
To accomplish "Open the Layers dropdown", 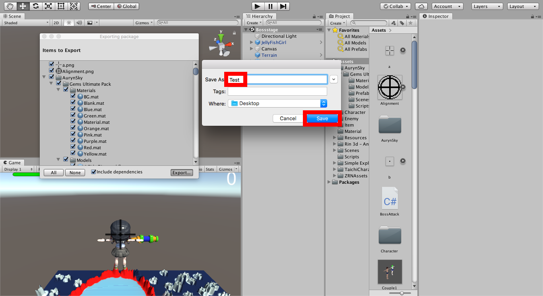I will (487, 6).
